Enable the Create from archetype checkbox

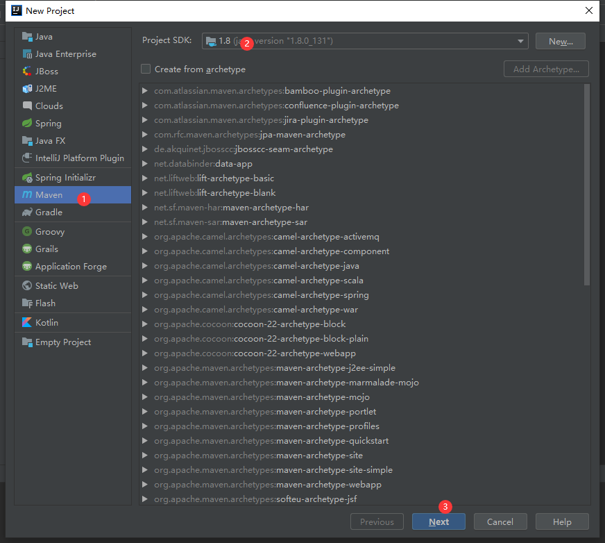point(146,69)
